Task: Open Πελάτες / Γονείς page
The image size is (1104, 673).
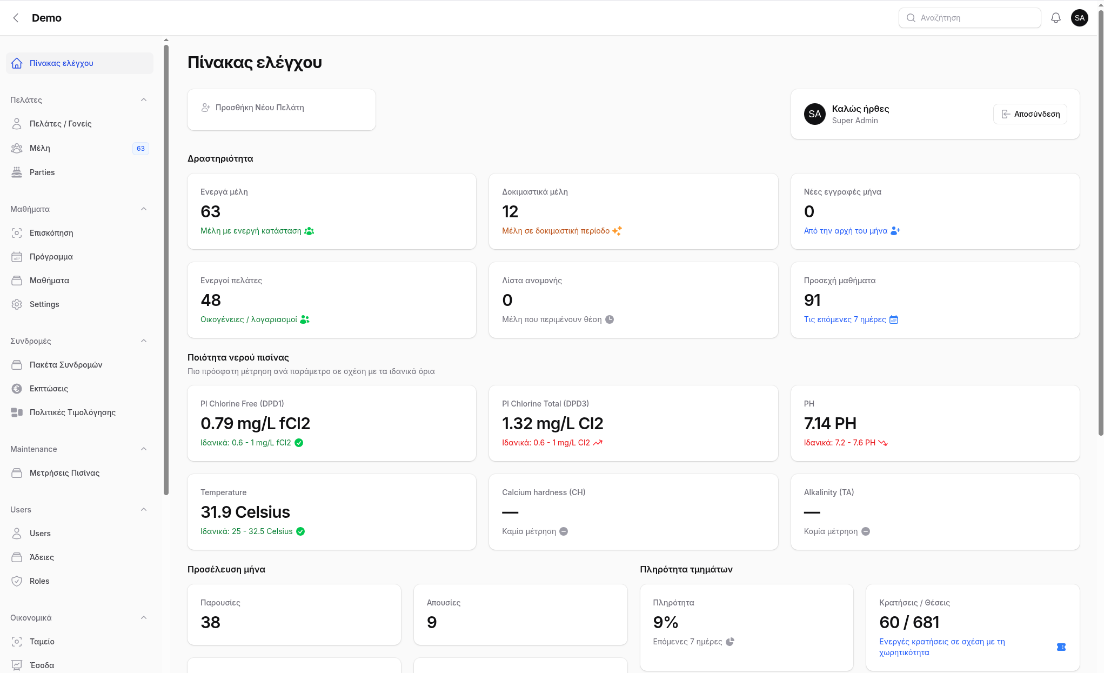Action: coord(79,124)
